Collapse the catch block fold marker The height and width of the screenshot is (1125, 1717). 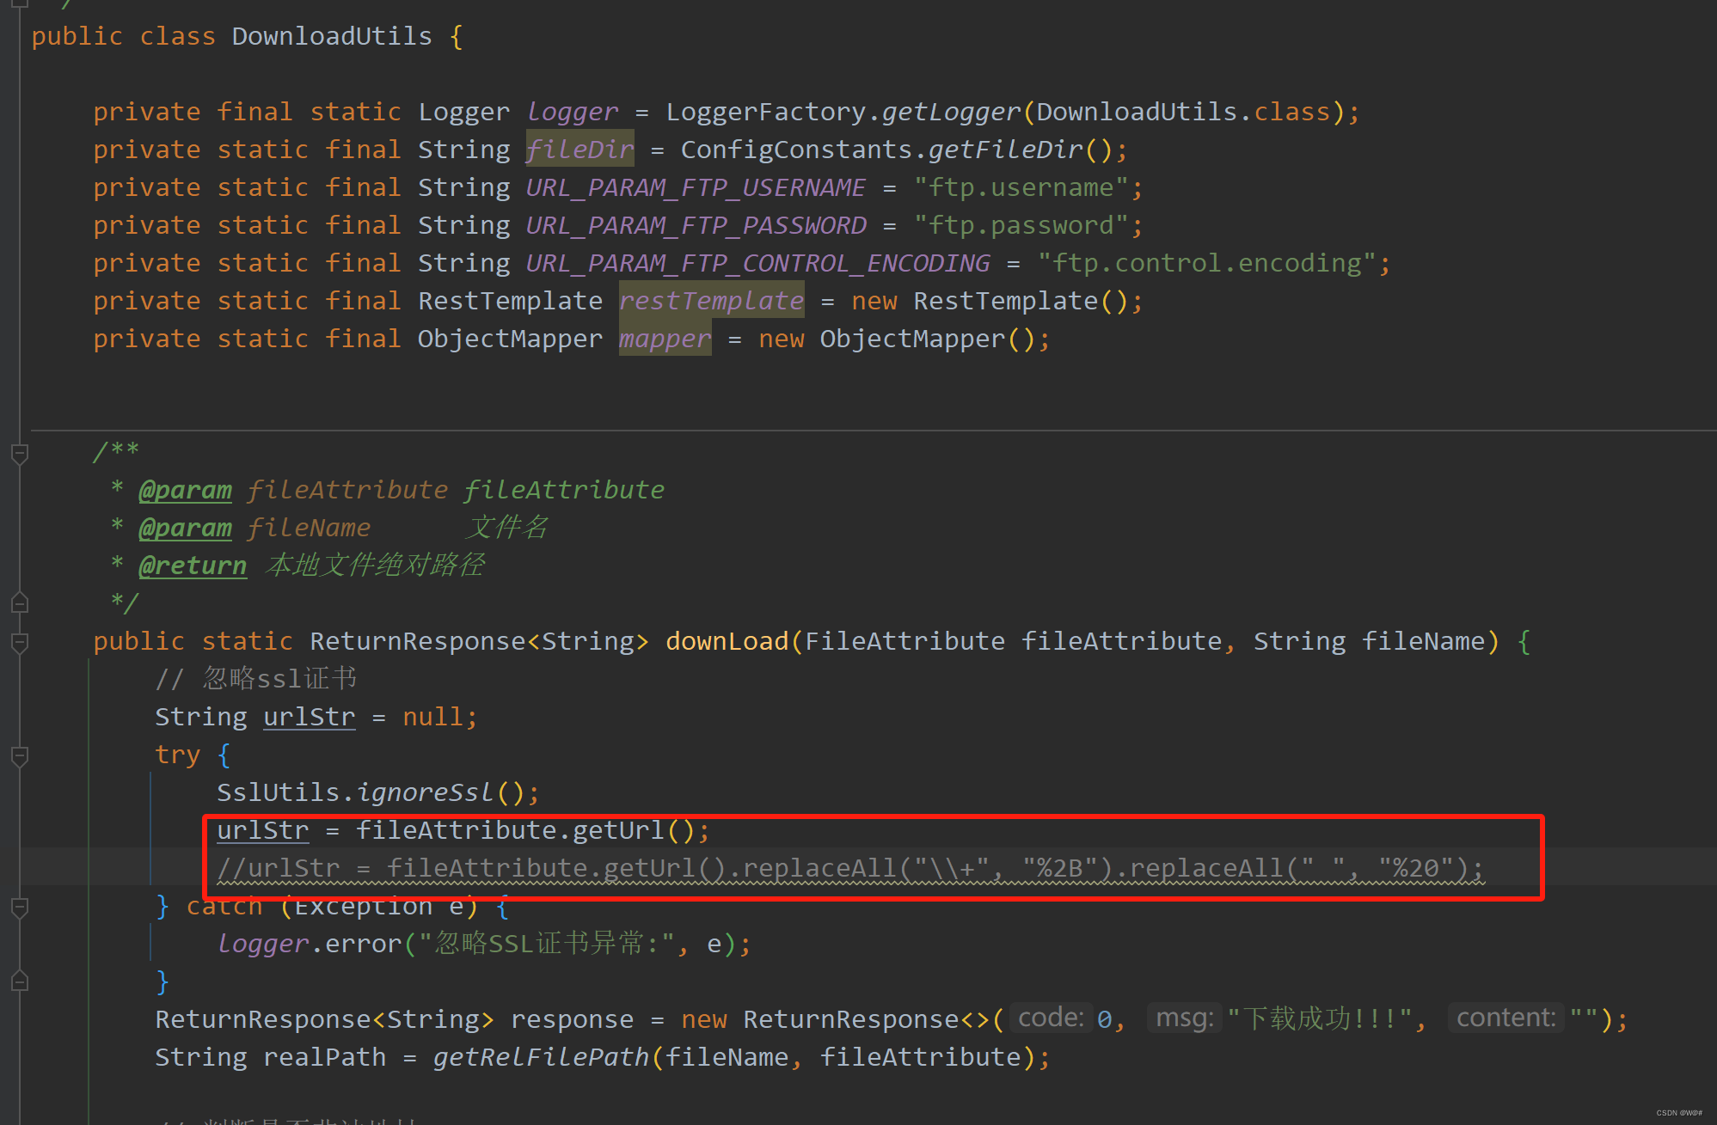[20, 907]
